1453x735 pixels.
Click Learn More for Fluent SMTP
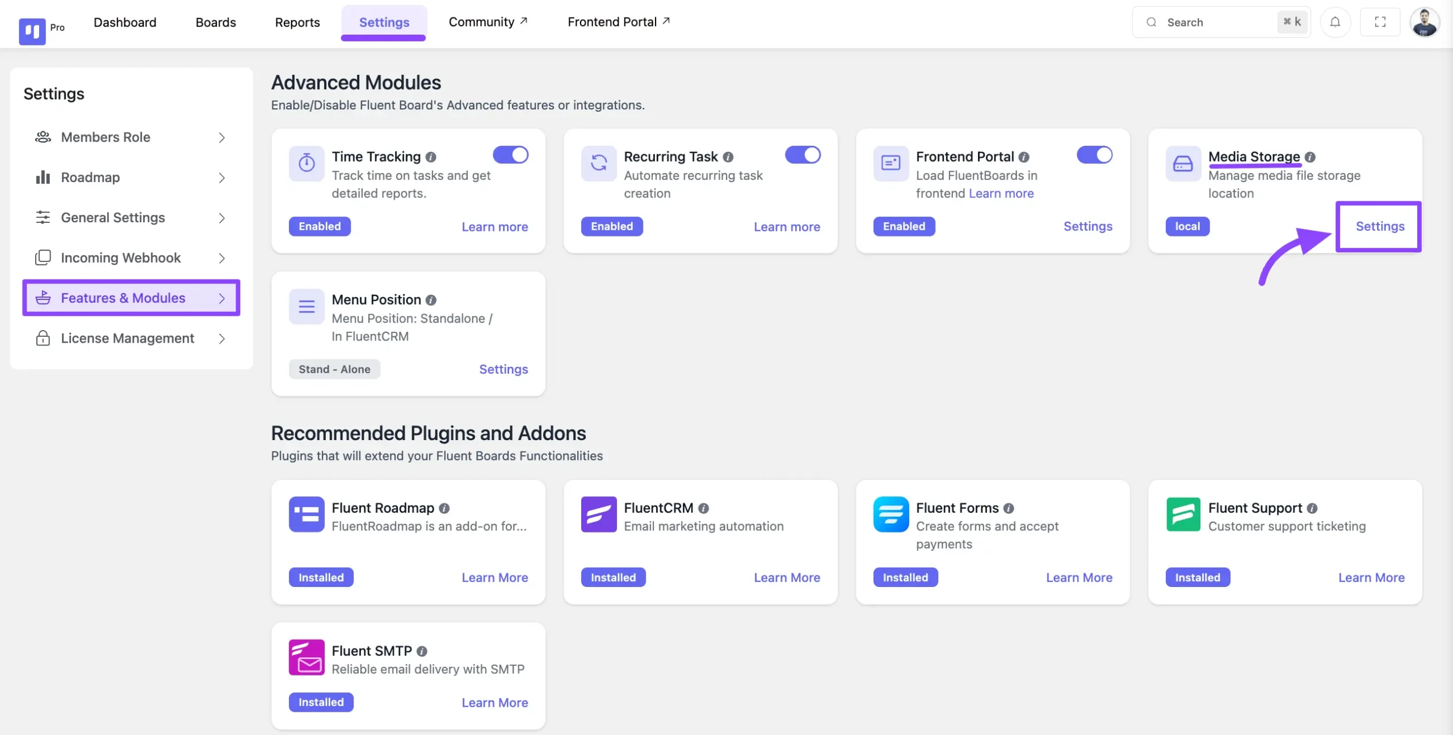pos(495,703)
